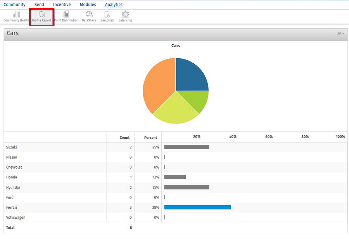The image size is (349, 239).
Task: Open the Incentive menu
Action: pyautogui.click(x=62, y=4)
